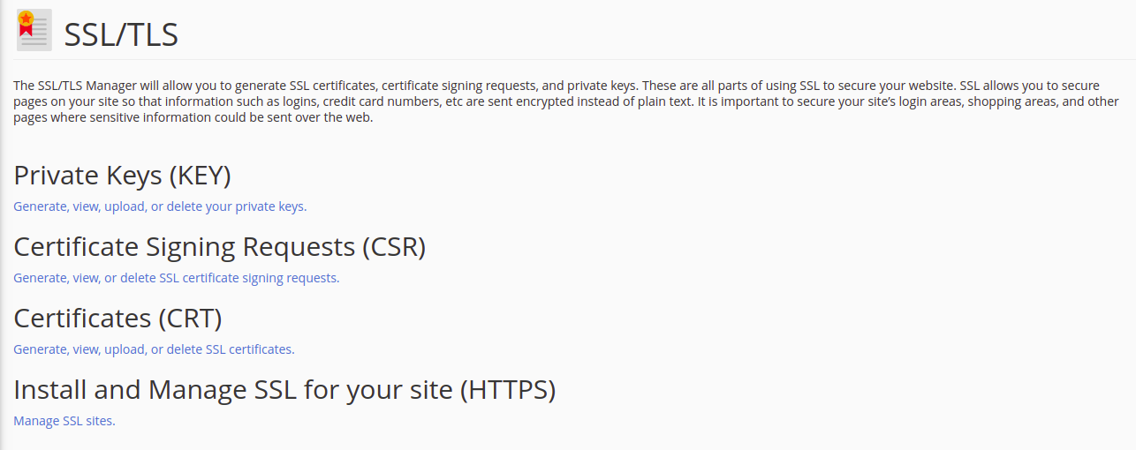
Task: Select the SSL/TLS page title
Action: coord(121,34)
